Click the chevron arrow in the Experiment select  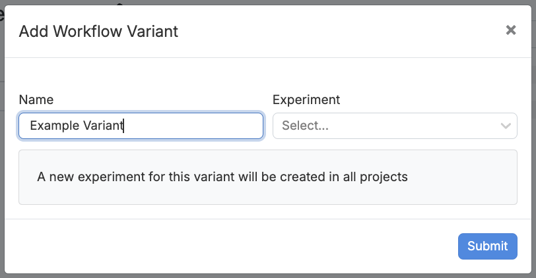[506, 126]
